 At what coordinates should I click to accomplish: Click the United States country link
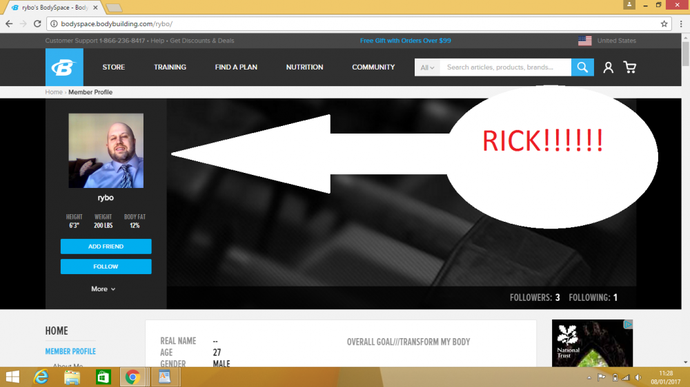(x=616, y=41)
